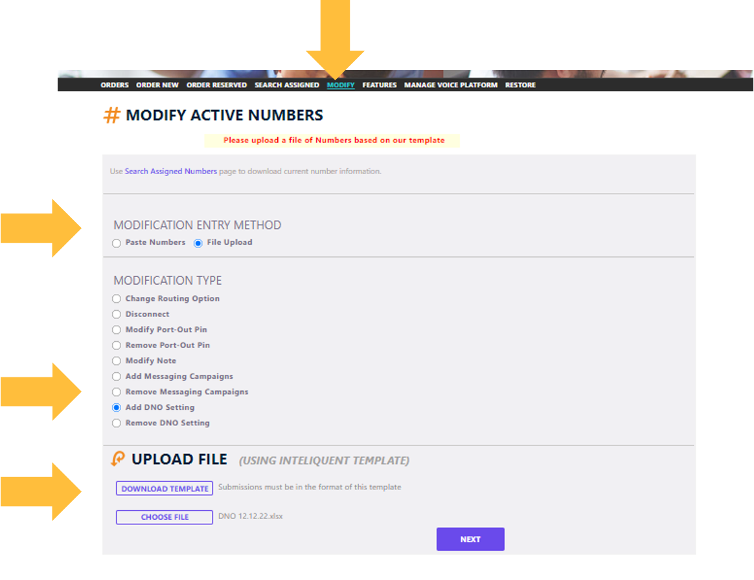Click the Modify navigation tab

pos(341,85)
